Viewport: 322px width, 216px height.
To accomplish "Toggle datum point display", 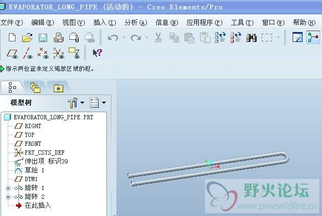I will point(43,53).
